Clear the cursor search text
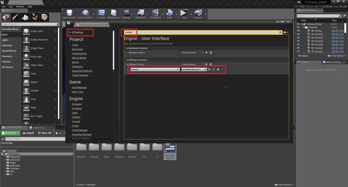348x187 pixels. (x=280, y=32)
